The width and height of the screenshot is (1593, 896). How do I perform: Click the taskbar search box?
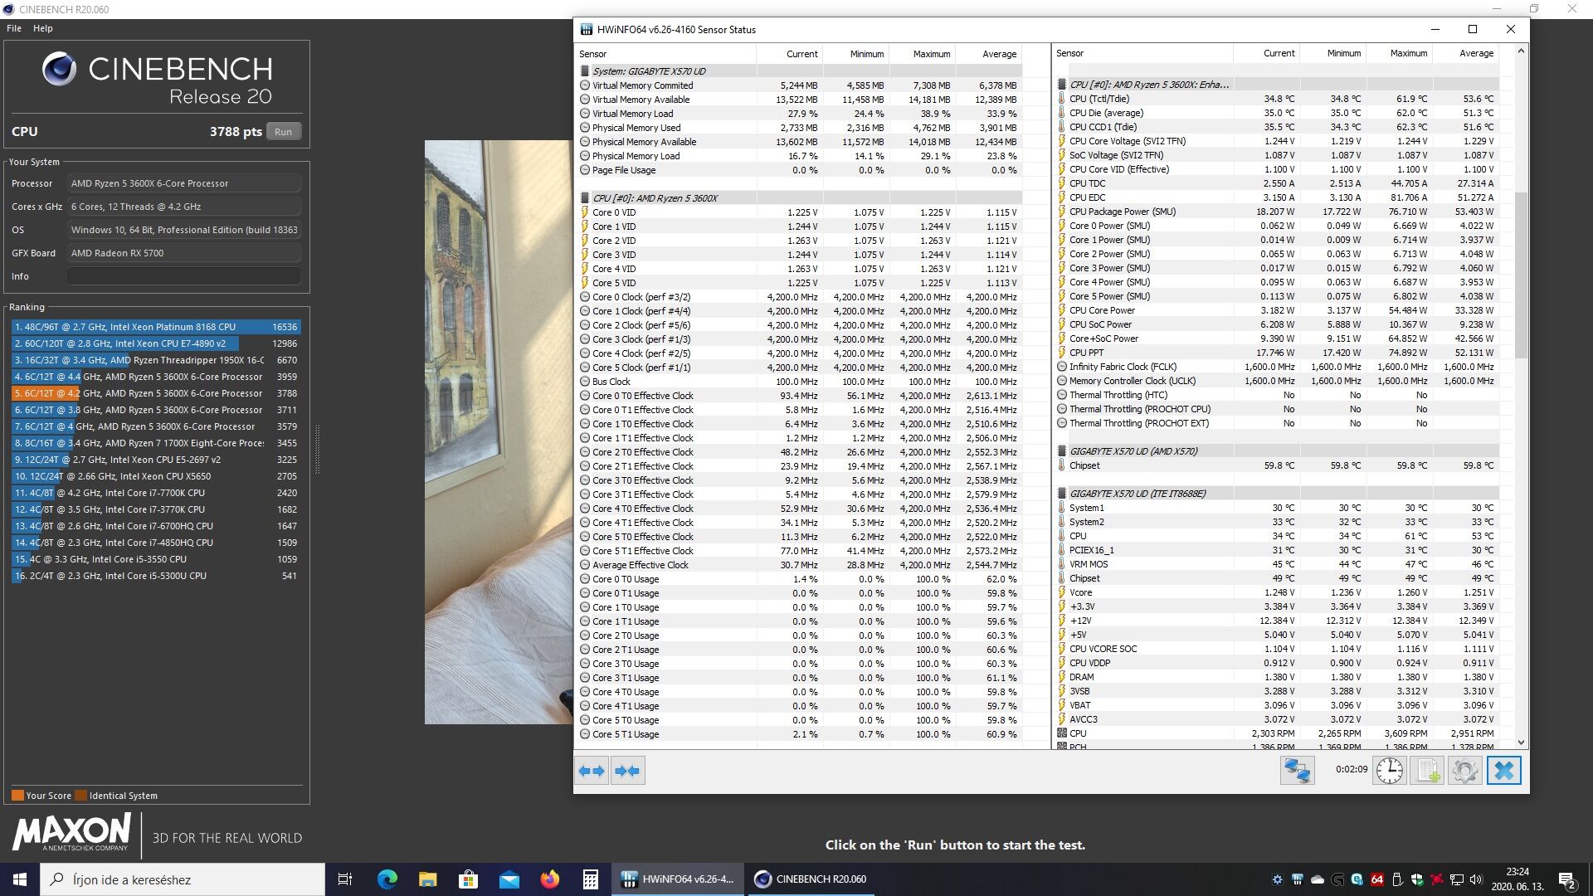[183, 879]
